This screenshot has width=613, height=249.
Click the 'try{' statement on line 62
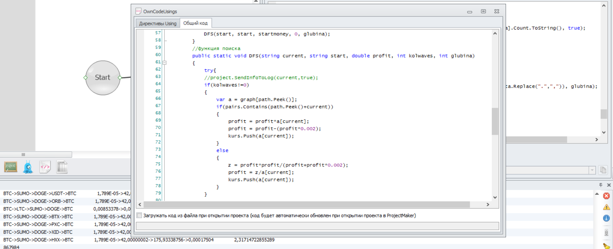point(210,70)
